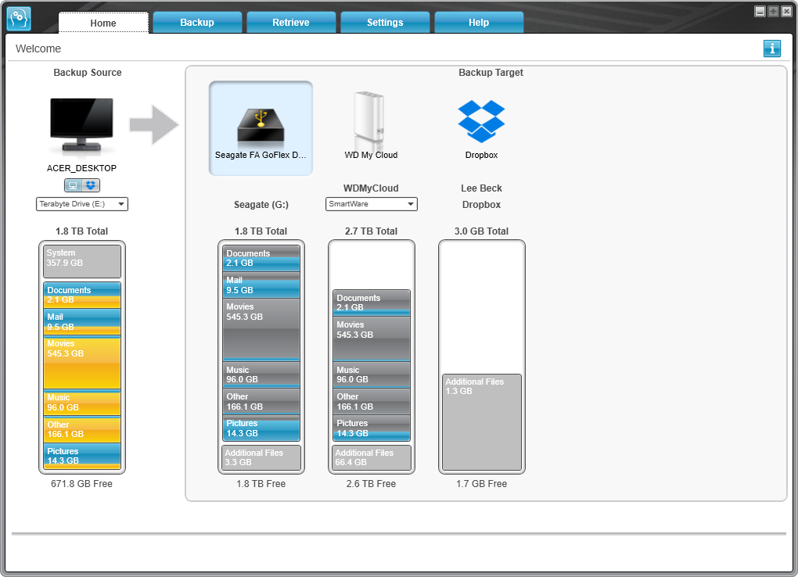Image resolution: width=798 pixels, height=577 pixels.
Task: Click Seagate Other 166.1 GB segment
Action: pyautogui.click(x=261, y=401)
